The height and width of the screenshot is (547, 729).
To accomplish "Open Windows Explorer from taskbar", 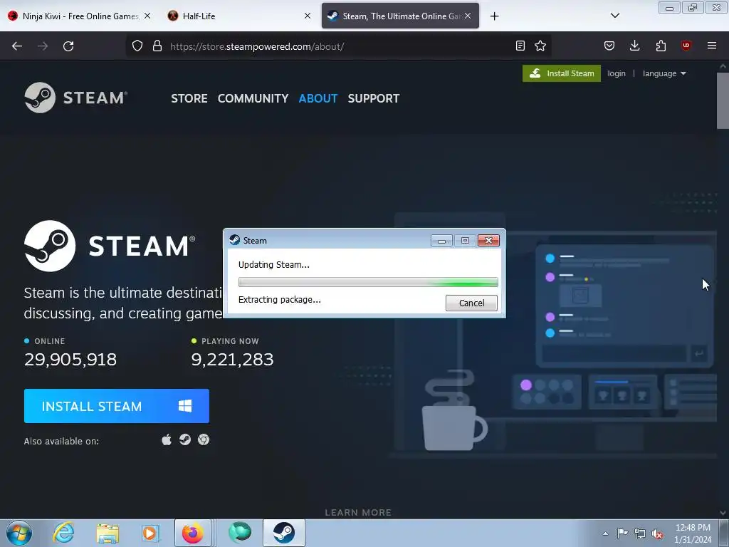I will (107, 533).
